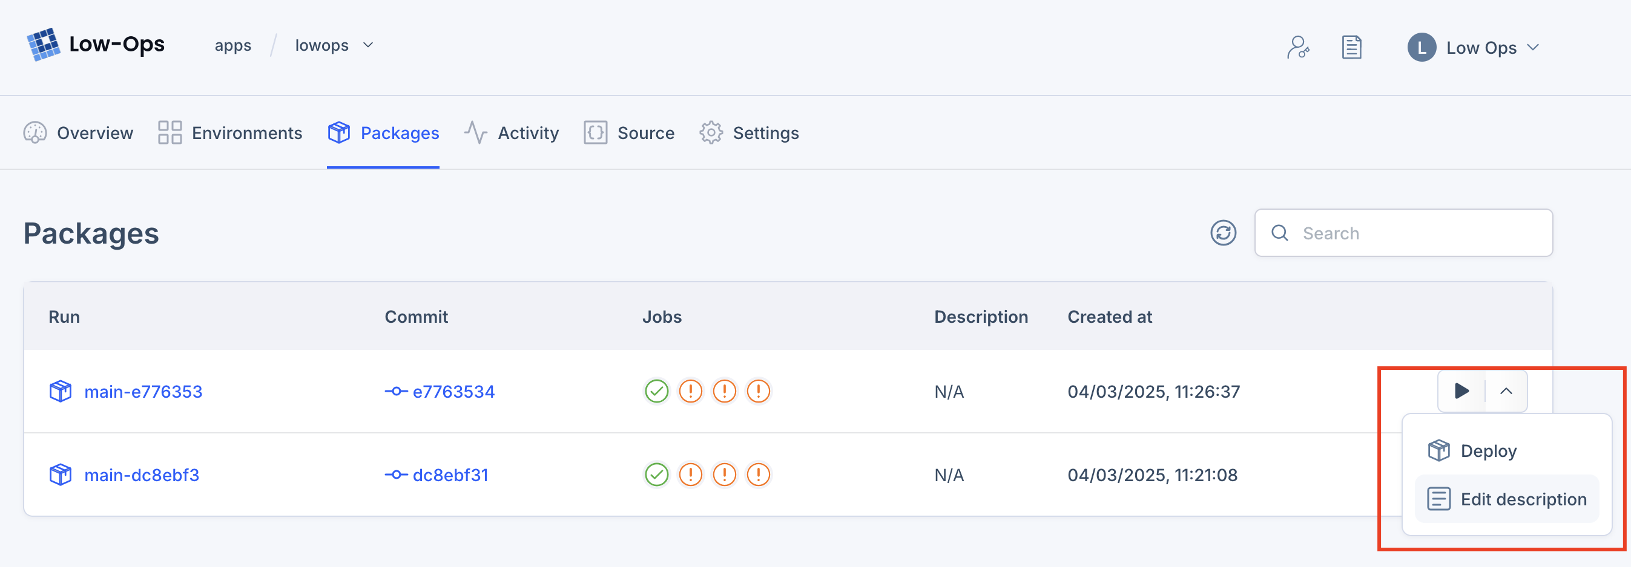This screenshot has width=1631, height=567.
Task: Select Deploy from the actions menu
Action: (1488, 451)
